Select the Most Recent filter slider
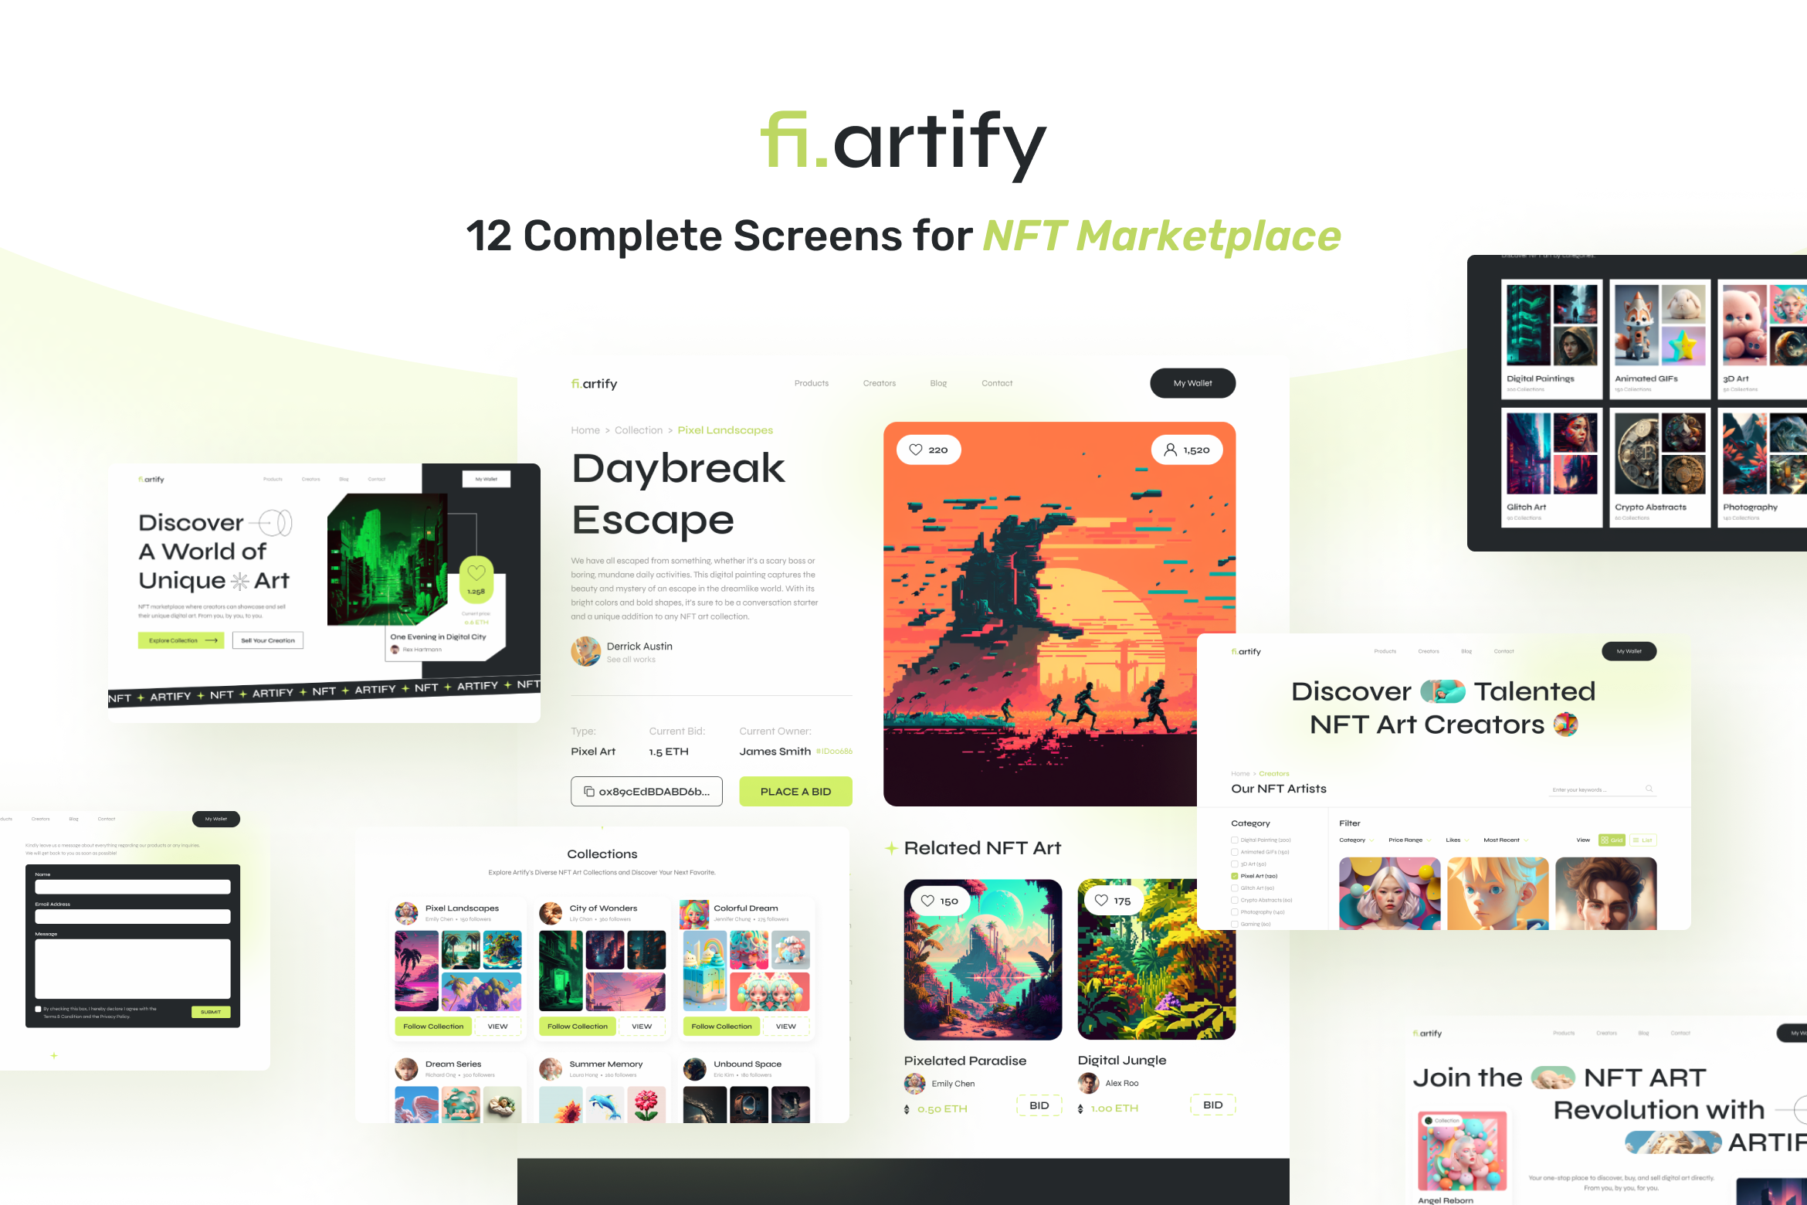Viewport: 1807px width, 1205px height. 1504,840
